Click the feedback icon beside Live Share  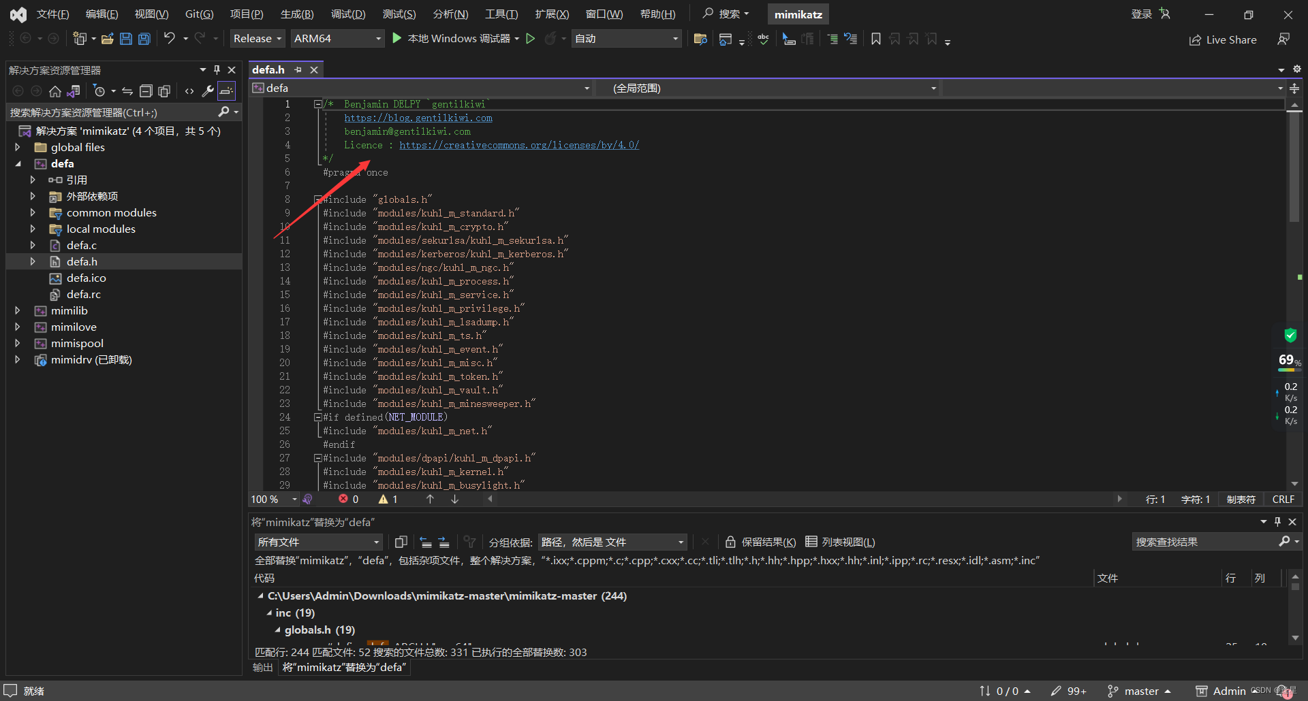(1283, 39)
